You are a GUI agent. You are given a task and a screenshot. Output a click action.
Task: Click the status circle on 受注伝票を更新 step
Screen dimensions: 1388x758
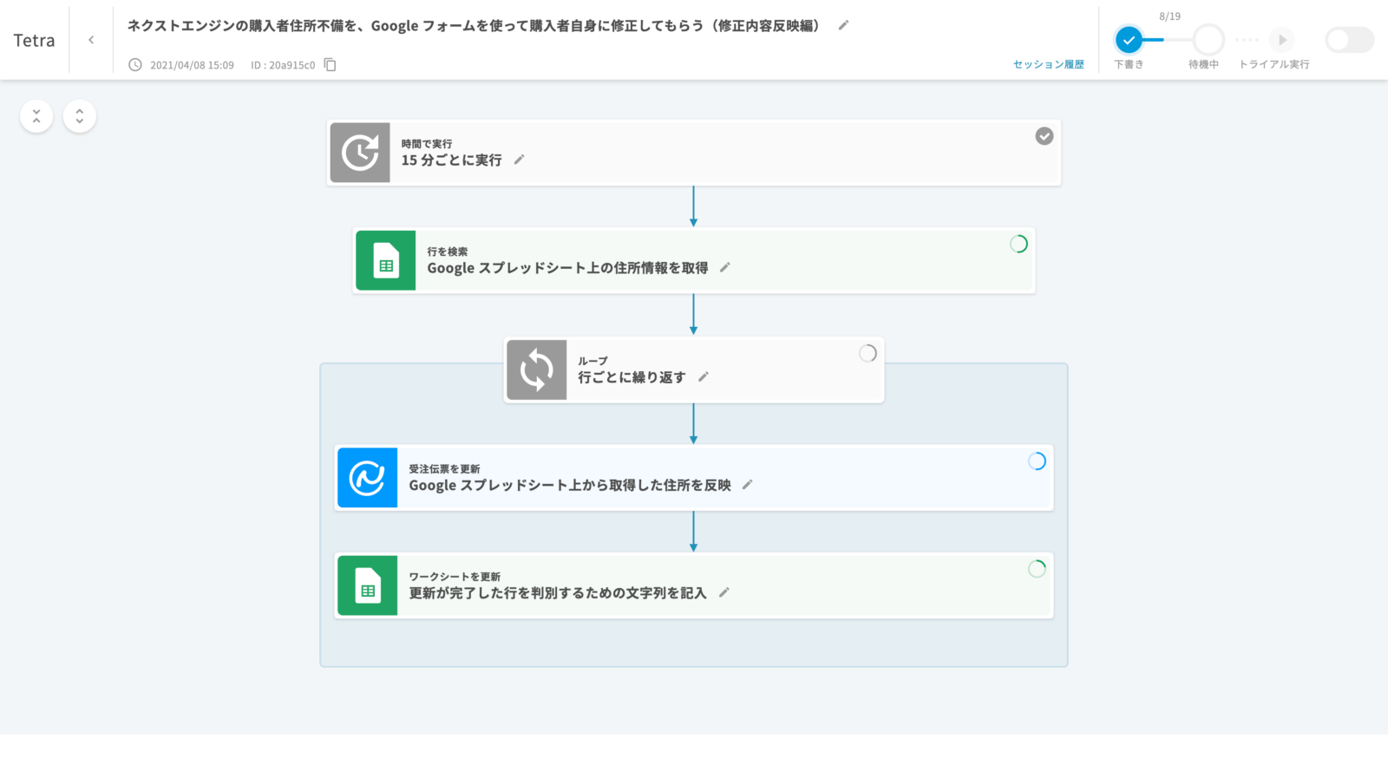tap(1037, 461)
